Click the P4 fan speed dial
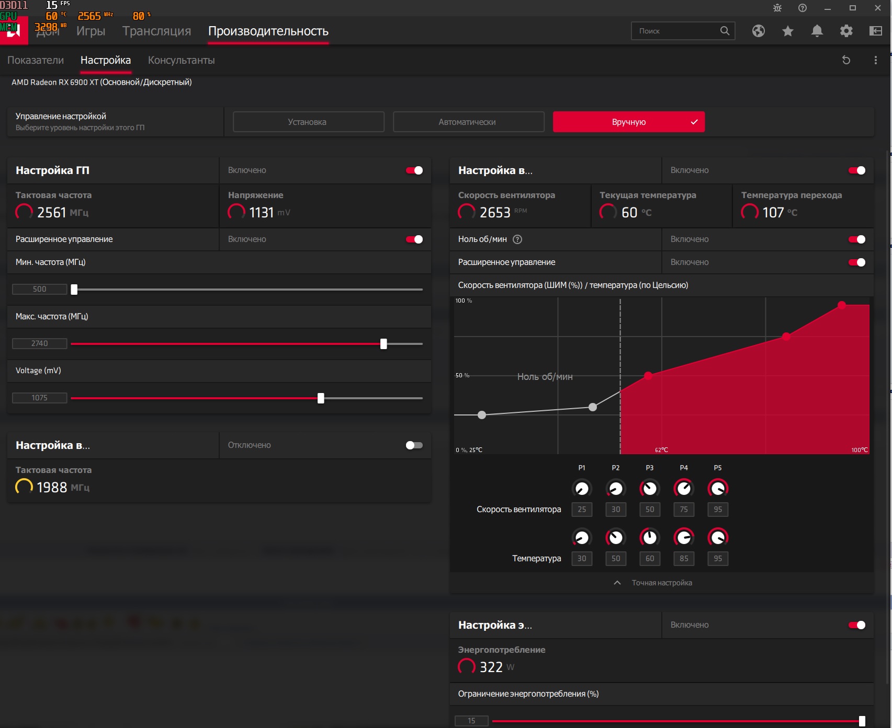The height and width of the screenshot is (728, 892). [684, 488]
